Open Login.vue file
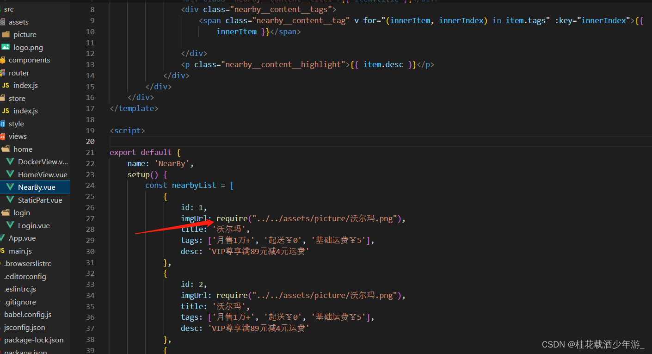652x354 pixels. click(34, 225)
